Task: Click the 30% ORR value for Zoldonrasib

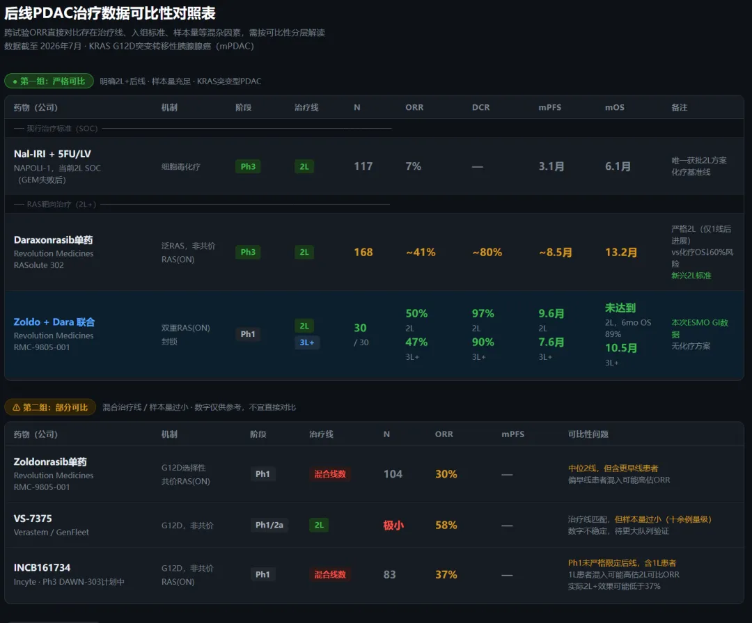Action: pos(446,474)
